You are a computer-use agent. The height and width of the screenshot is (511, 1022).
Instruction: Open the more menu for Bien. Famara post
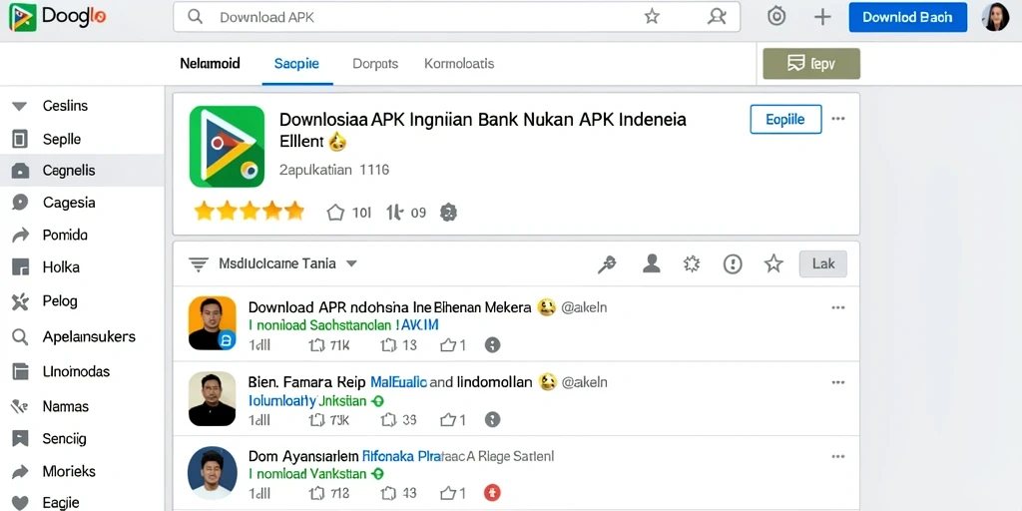[838, 382]
